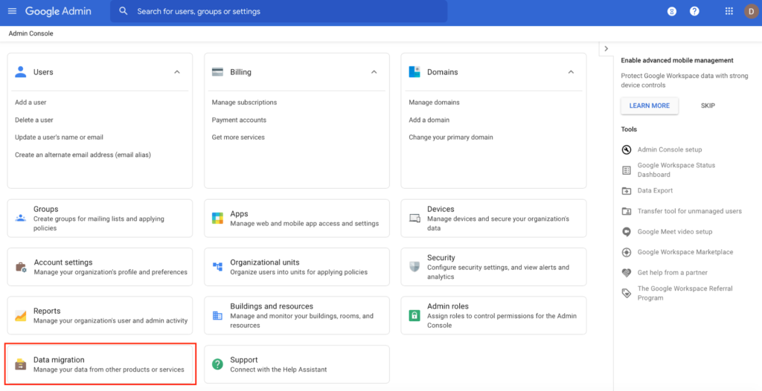Open Transfer tool for unmanaged users link
Image resolution: width=762 pixels, height=391 pixels.
tap(690, 211)
